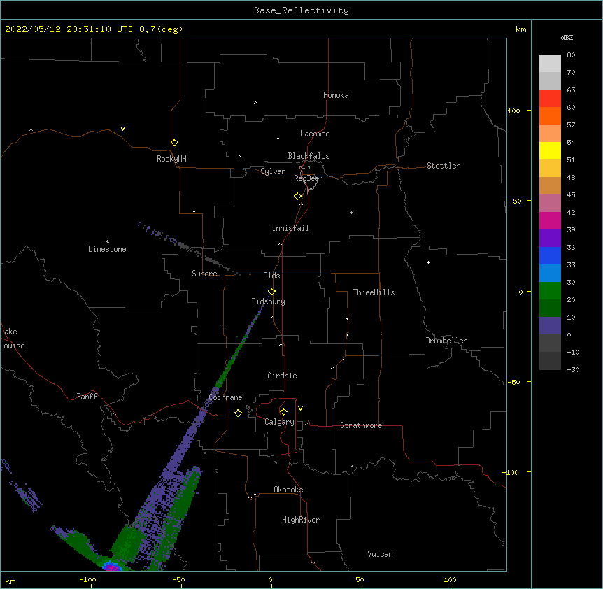Click the km unit label at bottom left
603x589 pixels.
pyautogui.click(x=10, y=581)
